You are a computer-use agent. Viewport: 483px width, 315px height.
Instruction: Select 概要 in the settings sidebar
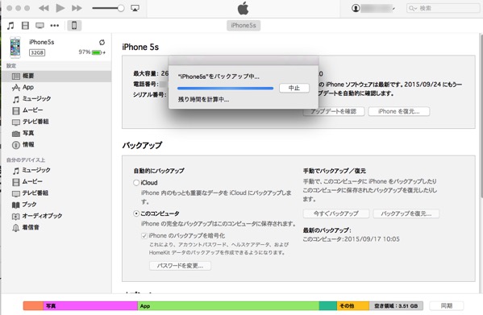click(x=56, y=76)
